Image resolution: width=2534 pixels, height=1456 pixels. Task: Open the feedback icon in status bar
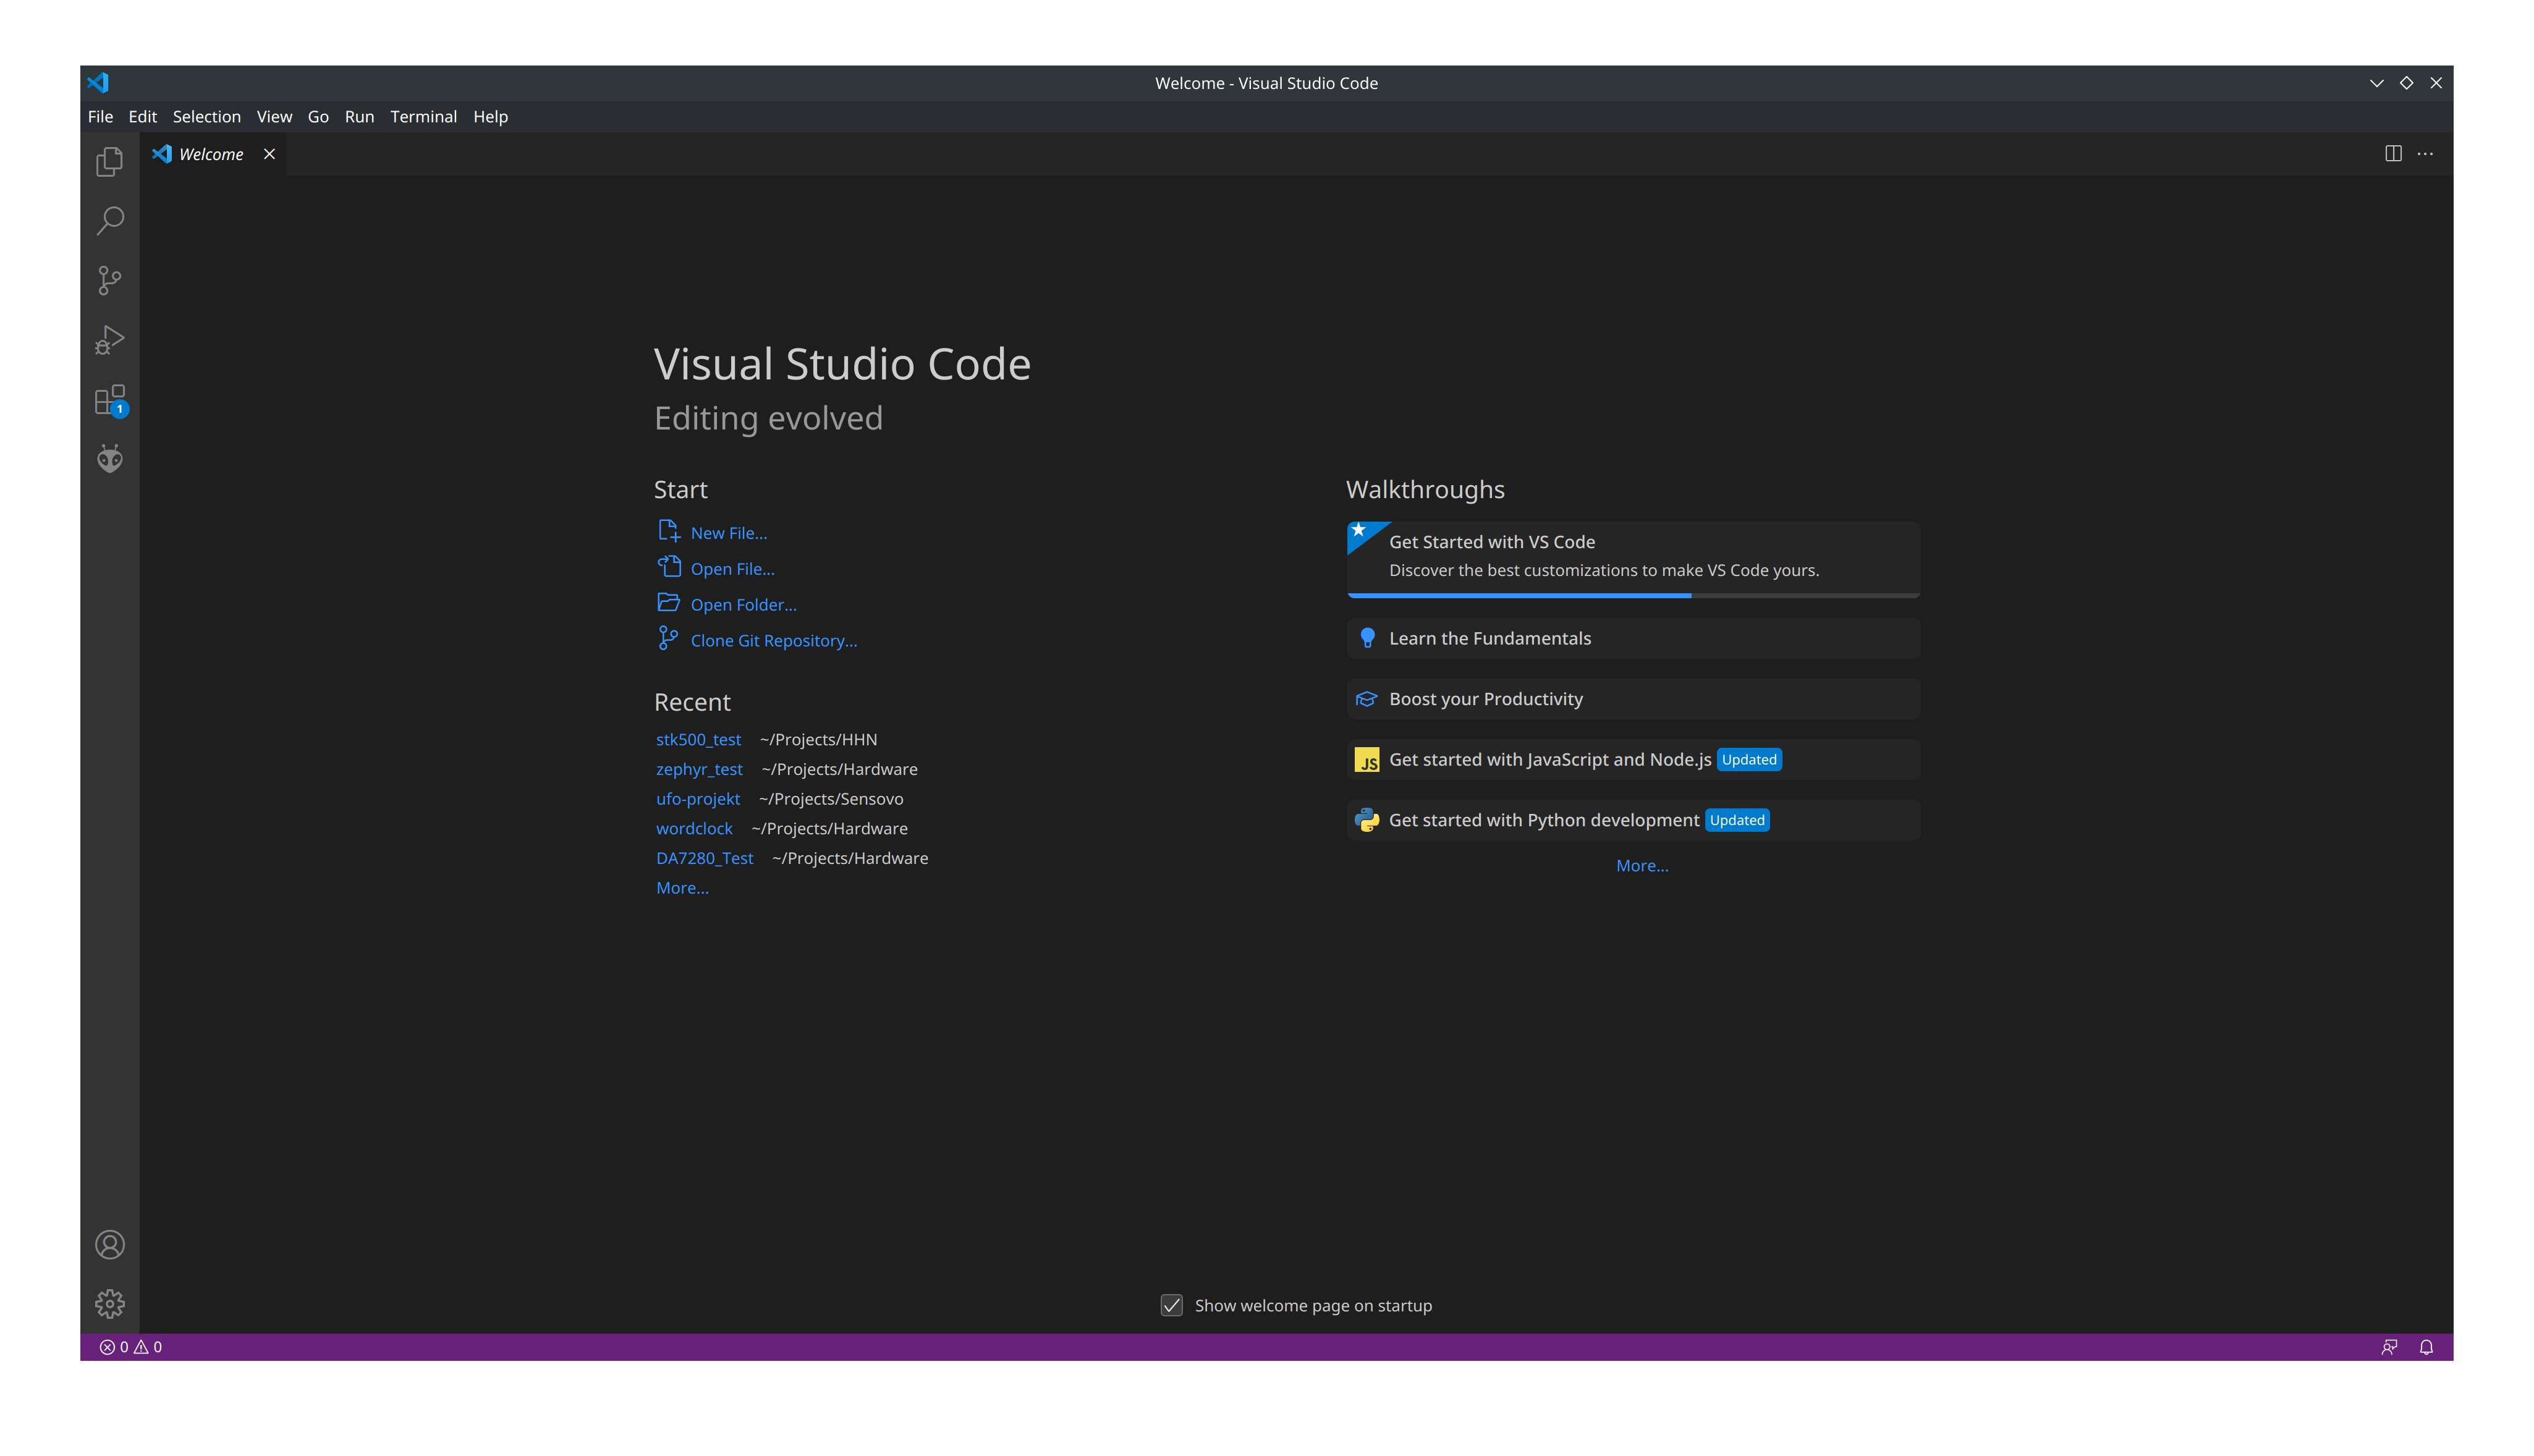click(2389, 1347)
